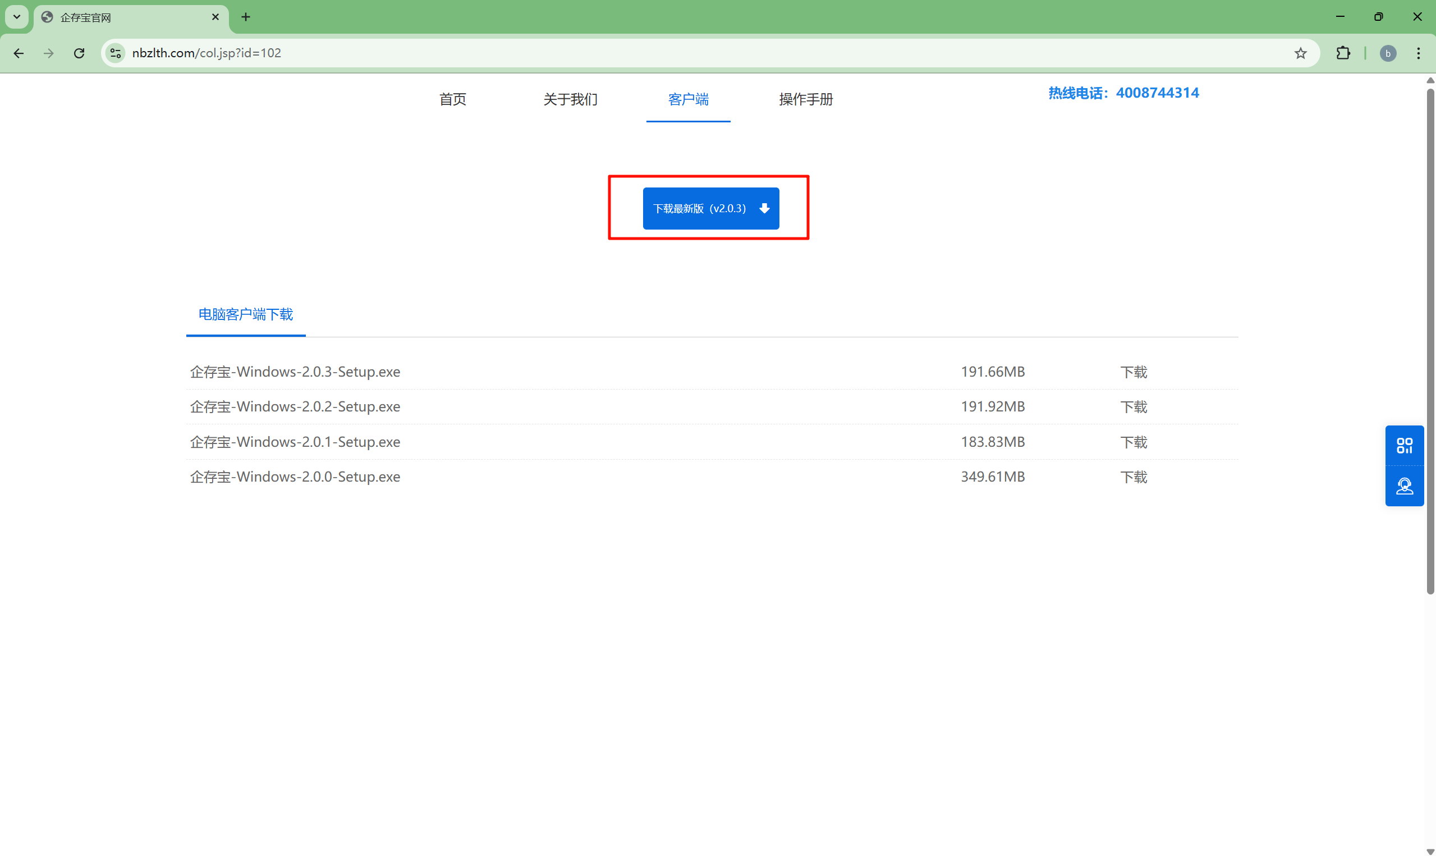Expand the tab search dropdown arrow

[x=17, y=17]
